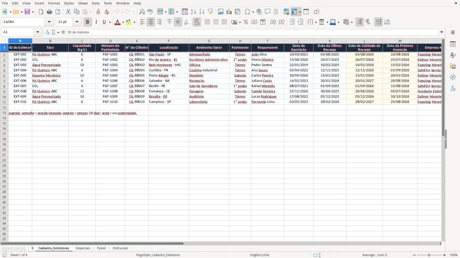Image resolution: width=460 pixels, height=258 pixels.
Task: Open the Format menu
Action: coord(54,3)
